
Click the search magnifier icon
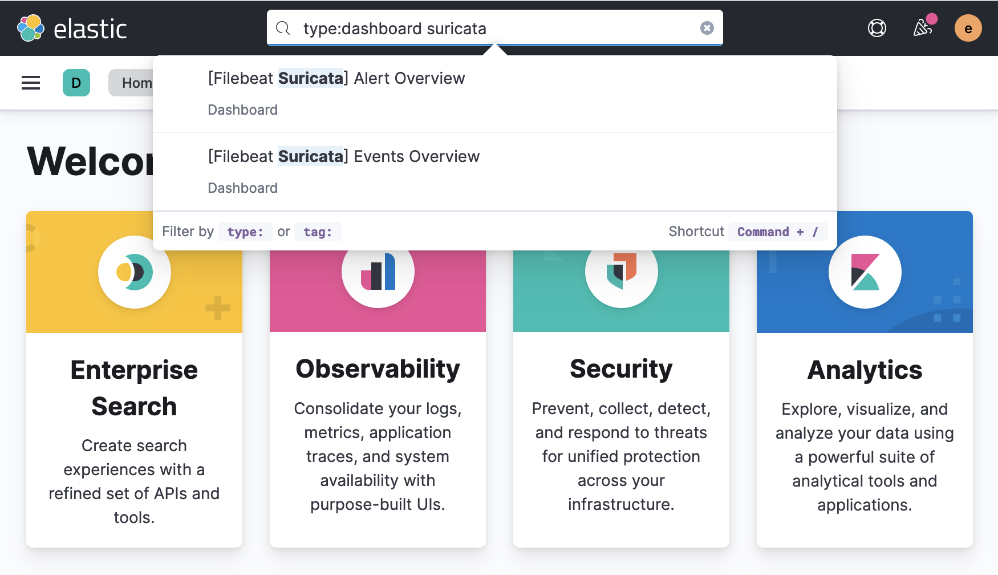[283, 28]
